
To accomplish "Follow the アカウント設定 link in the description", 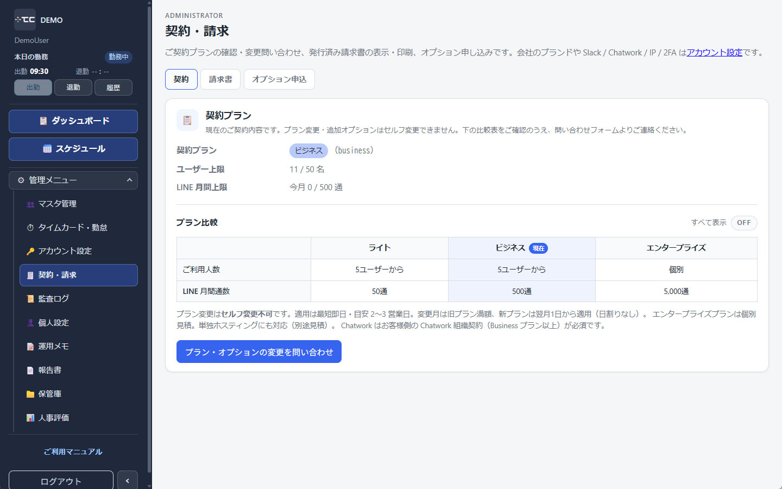I will point(714,52).
